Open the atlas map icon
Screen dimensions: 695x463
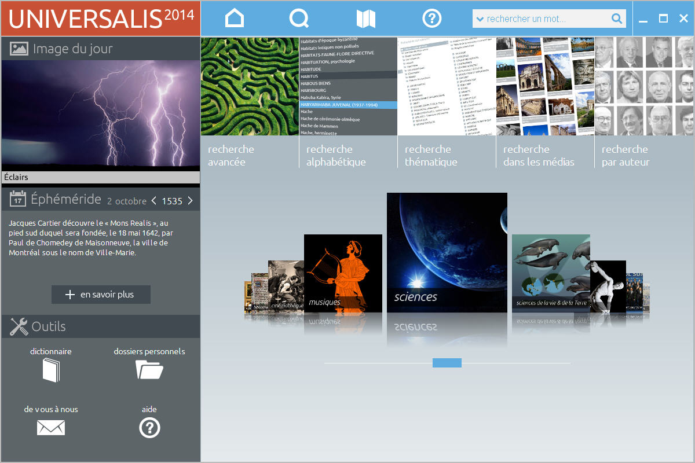[x=365, y=19]
